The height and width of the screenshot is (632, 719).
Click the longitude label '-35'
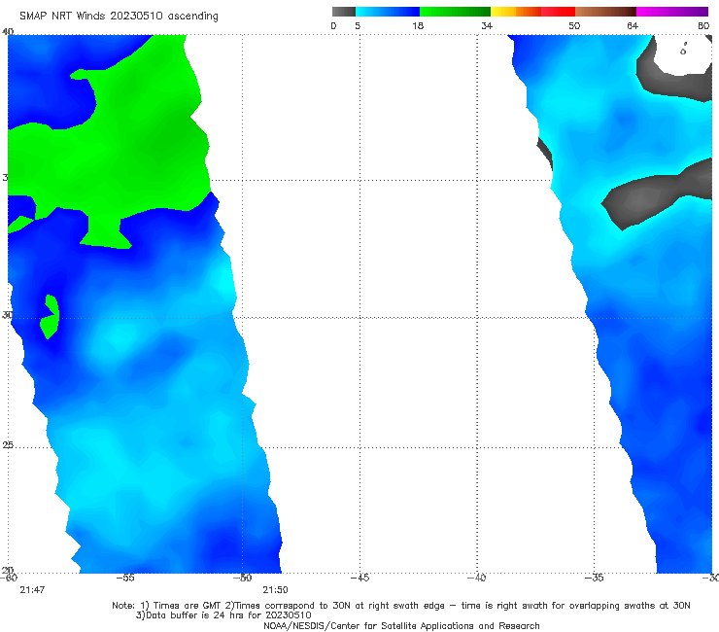click(x=595, y=578)
